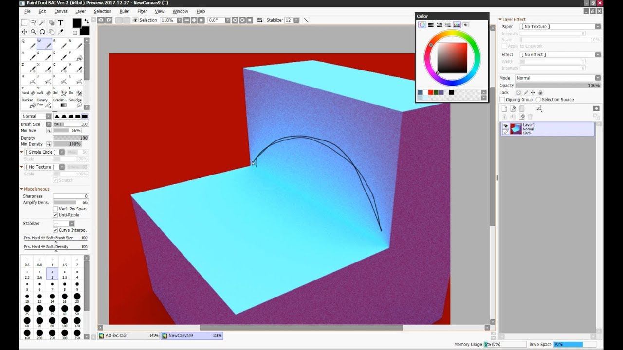Select the rotate view tool
This screenshot has height=350, width=623.
(x=42, y=32)
